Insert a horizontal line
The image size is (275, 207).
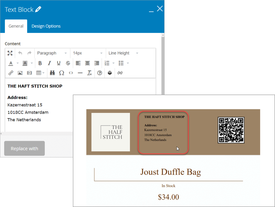80,73
